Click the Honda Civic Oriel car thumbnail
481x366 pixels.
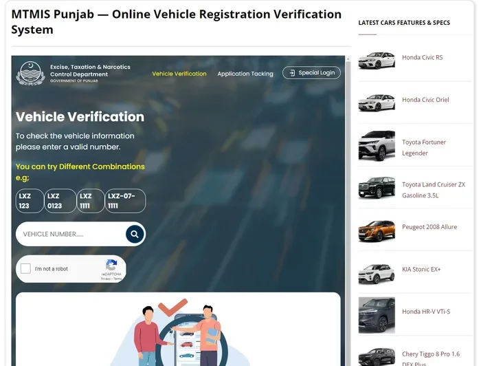point(377,103)
